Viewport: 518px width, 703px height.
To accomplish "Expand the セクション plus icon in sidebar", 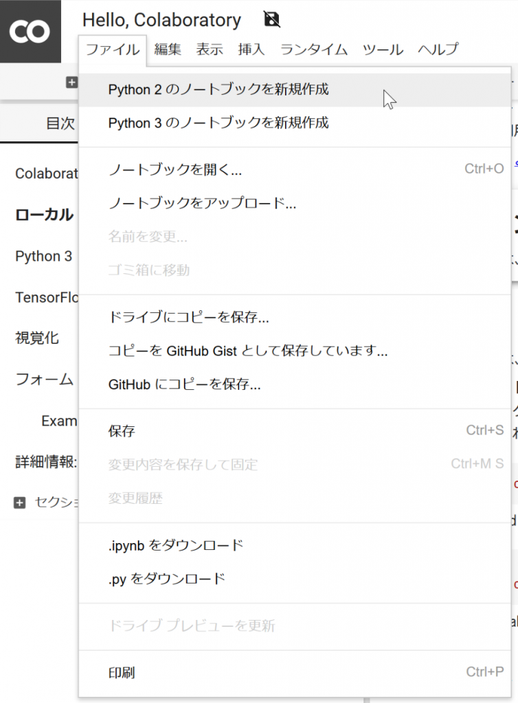I will click(x=20, y=503).
